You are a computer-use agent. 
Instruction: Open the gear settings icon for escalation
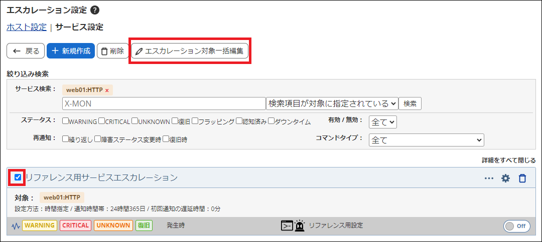(505, 178)
